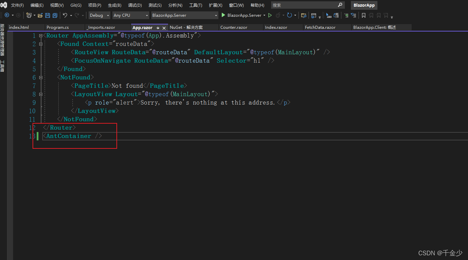The width and height of the screenshot is (468, 260).
Task: Switch to the Index.razor tab
Action: pos(283,27)
